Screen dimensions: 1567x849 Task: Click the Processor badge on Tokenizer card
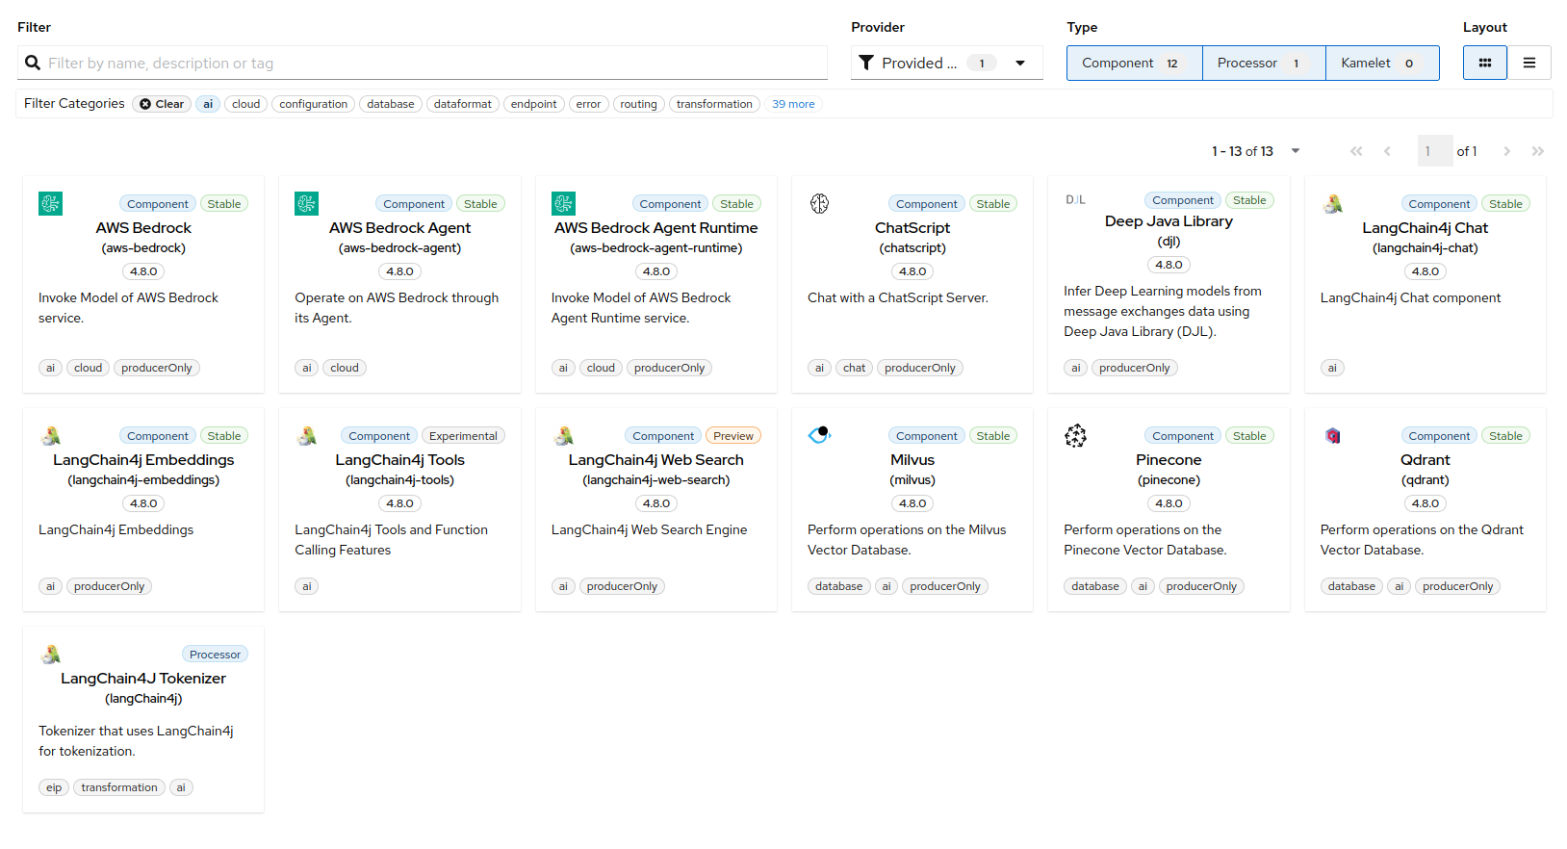pyautogui.click(x=215, y=655)
